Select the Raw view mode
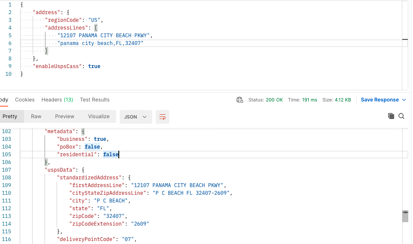 36,116
